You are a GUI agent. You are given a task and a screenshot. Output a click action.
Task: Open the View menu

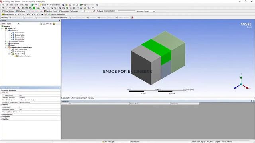pos(12,5)
